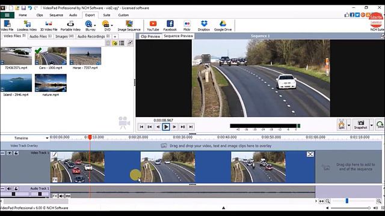Viewport: 385px width, 216px height.
Task: Expand the Blu-ray dropdown arrow
Action: click(x=95, y=25)
